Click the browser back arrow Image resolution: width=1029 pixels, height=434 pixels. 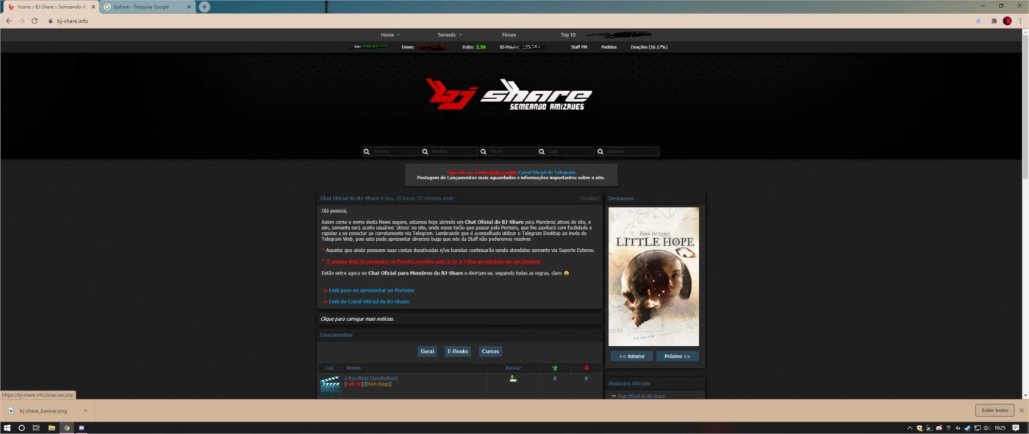(x=8, y=21)
